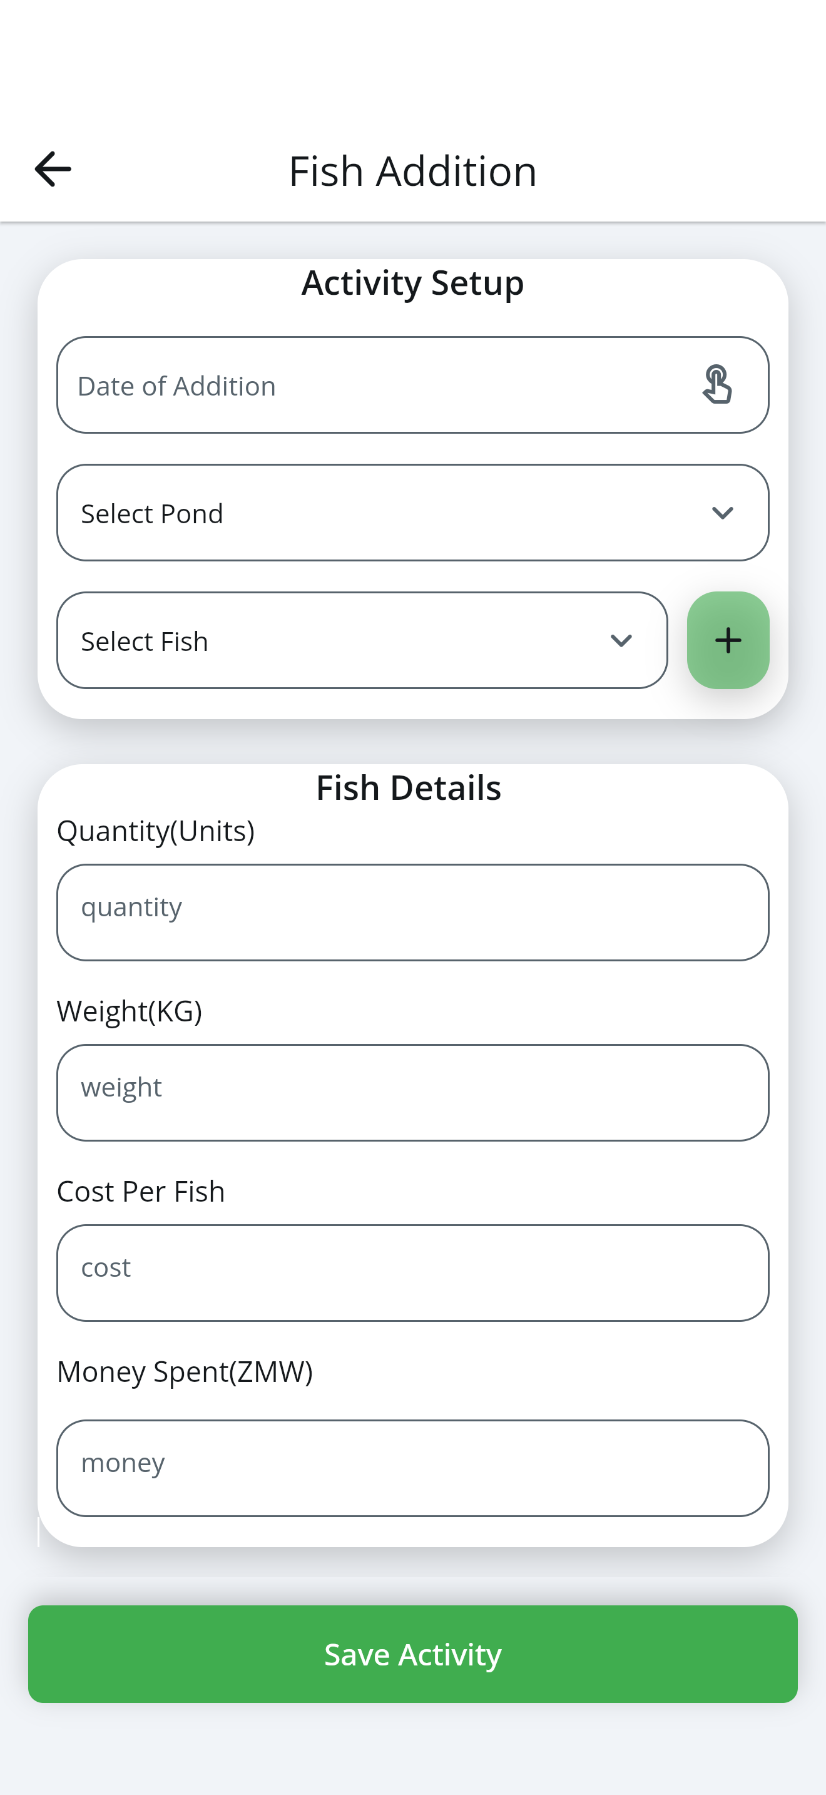Open the Select Fish dropdown

[x=362, y=640]
